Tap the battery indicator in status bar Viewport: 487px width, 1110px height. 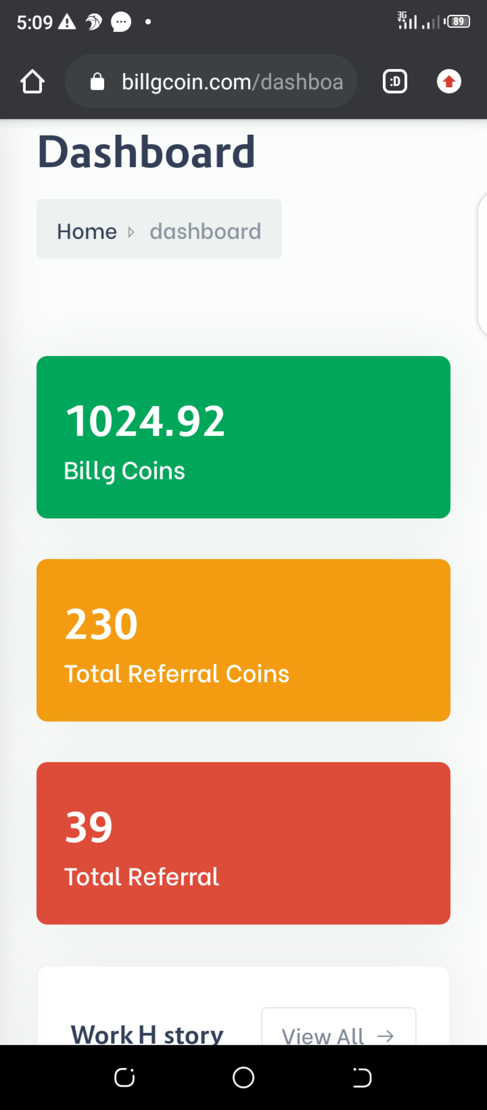458,21
